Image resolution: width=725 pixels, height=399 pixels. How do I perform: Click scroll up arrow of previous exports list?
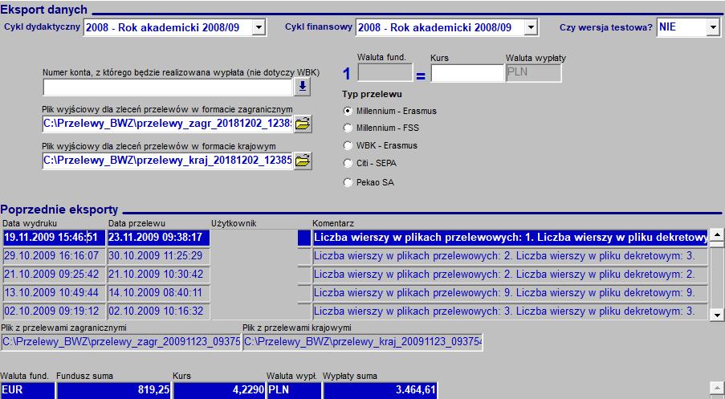pyautogui.click(x=717, y=235)
